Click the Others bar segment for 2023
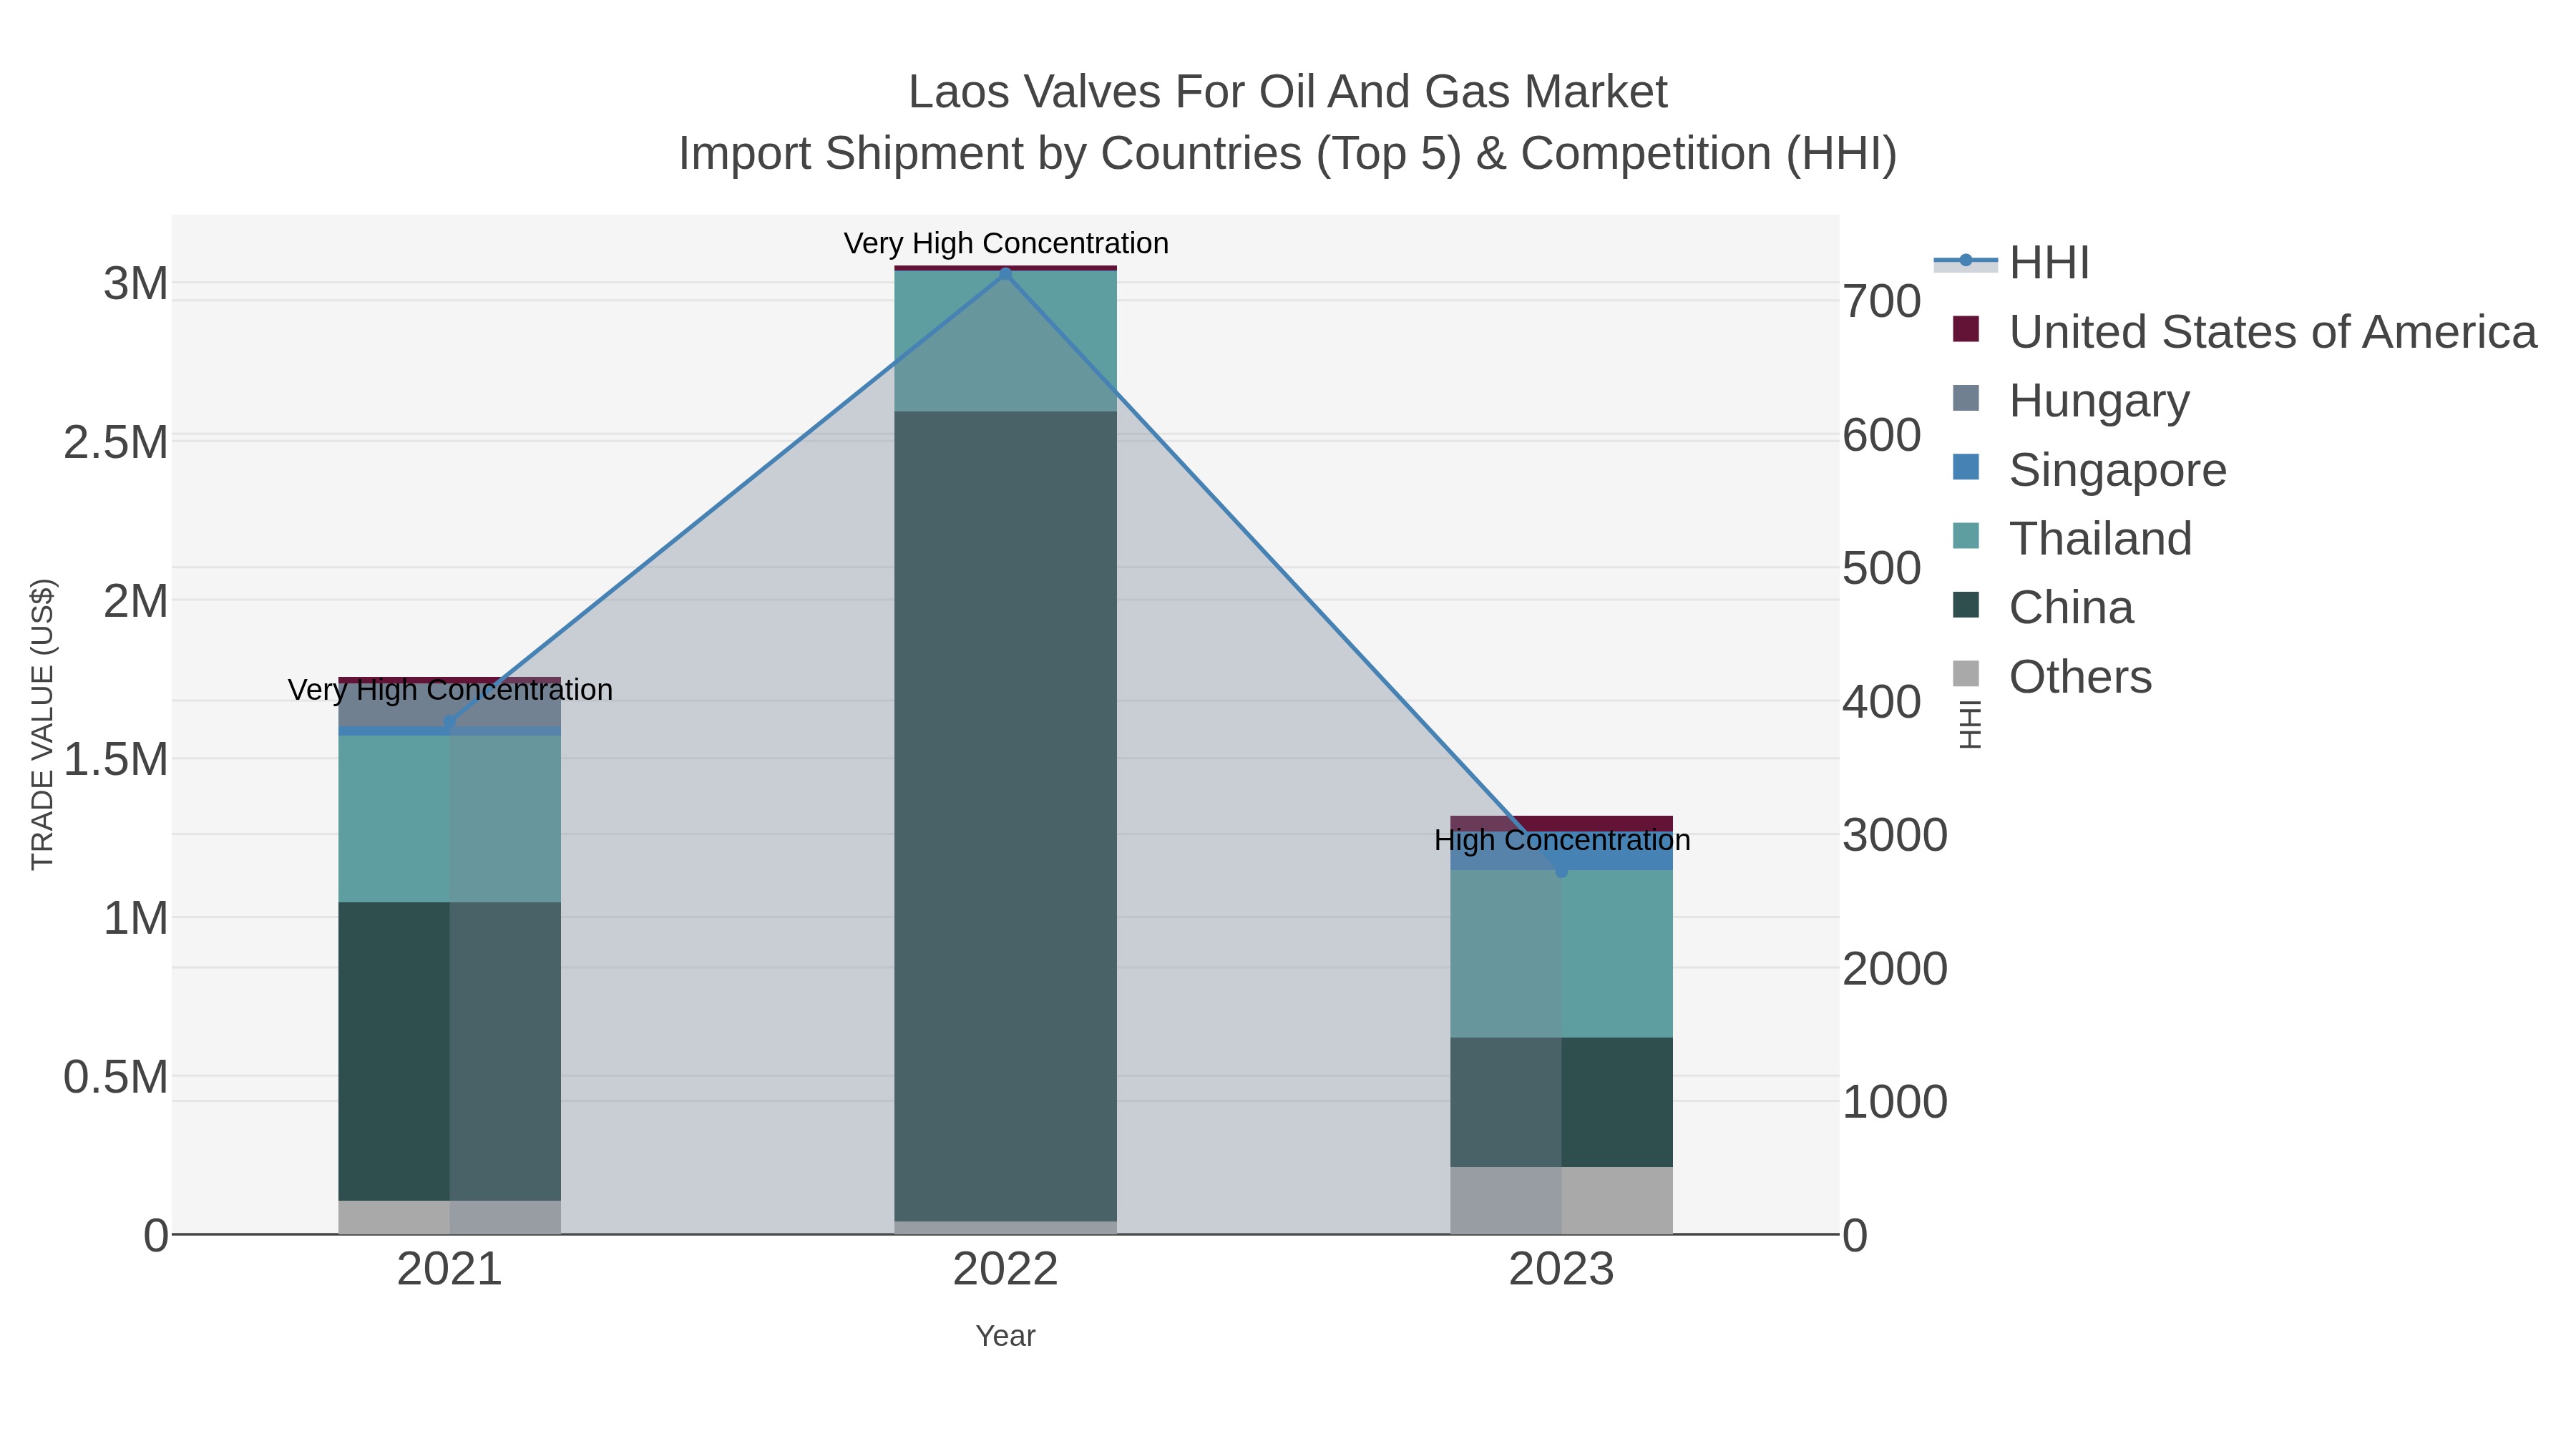2576x1449 pixels. point(1562,1200)
